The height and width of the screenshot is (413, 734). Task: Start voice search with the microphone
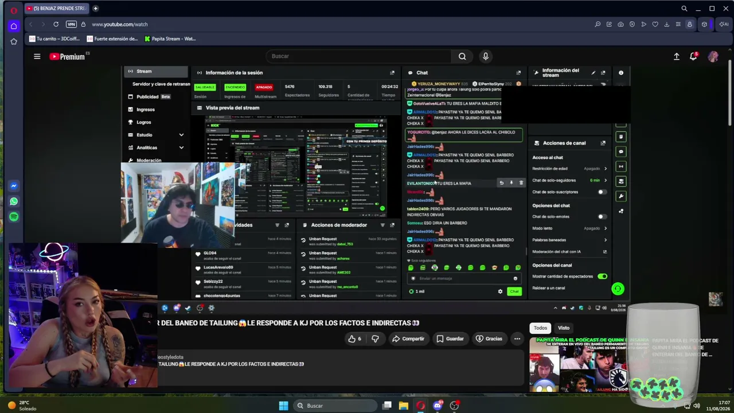(x=486, y=56)
